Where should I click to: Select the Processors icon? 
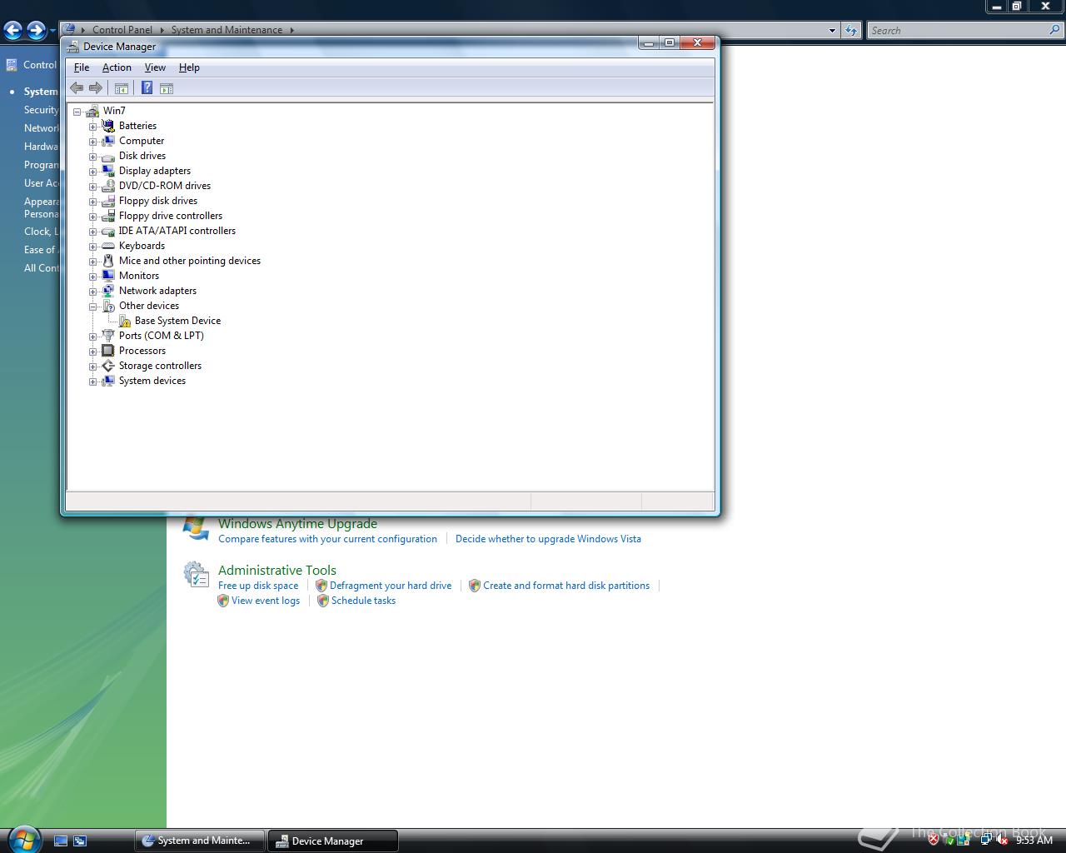107,351
